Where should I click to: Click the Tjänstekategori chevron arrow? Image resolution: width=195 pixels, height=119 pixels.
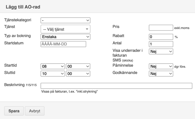[x=88, y=20]
